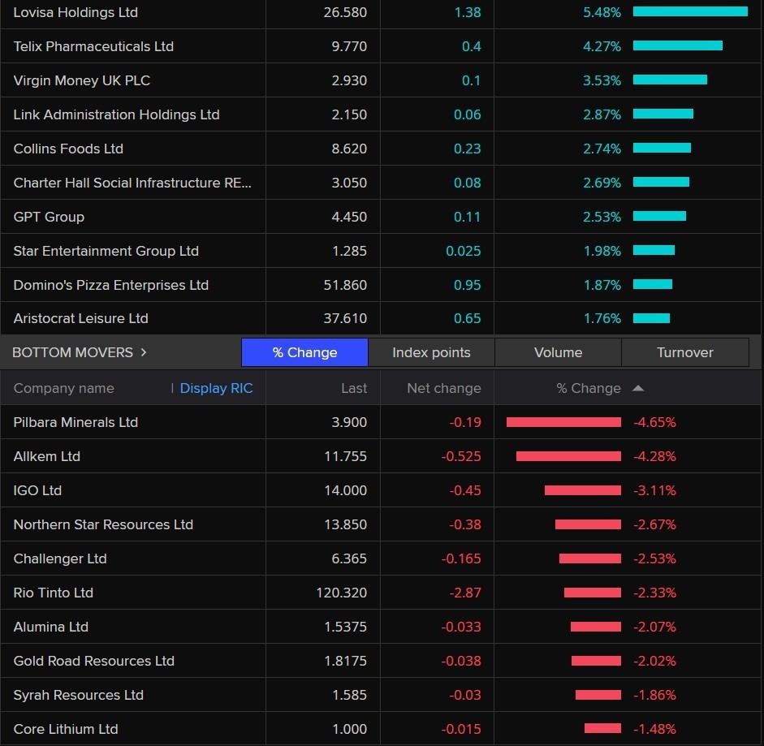764x746 pixels.
Task: Click Domino's last price 51.860
Action: tap(345, 285)
